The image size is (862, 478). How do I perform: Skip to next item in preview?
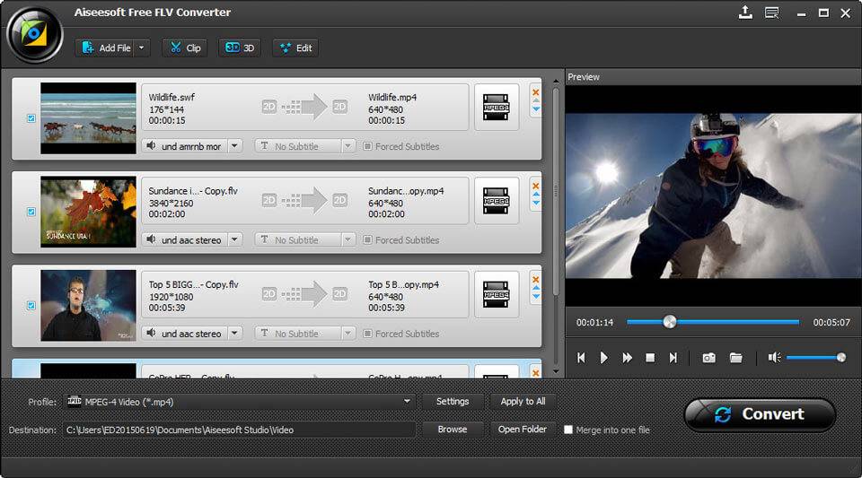(673, 358)
